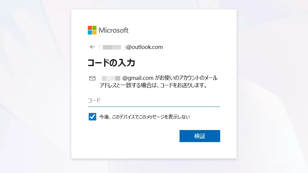This screenshot has width=308, height=173.
Task: Click the red square in the Microsoft logo
Action: click(x=90, y=28)
